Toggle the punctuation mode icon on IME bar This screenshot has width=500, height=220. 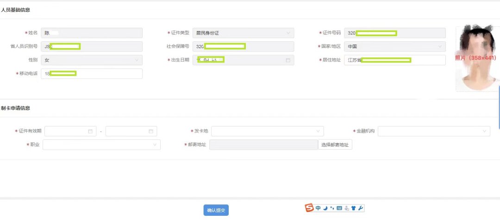(x=332, y=208)
